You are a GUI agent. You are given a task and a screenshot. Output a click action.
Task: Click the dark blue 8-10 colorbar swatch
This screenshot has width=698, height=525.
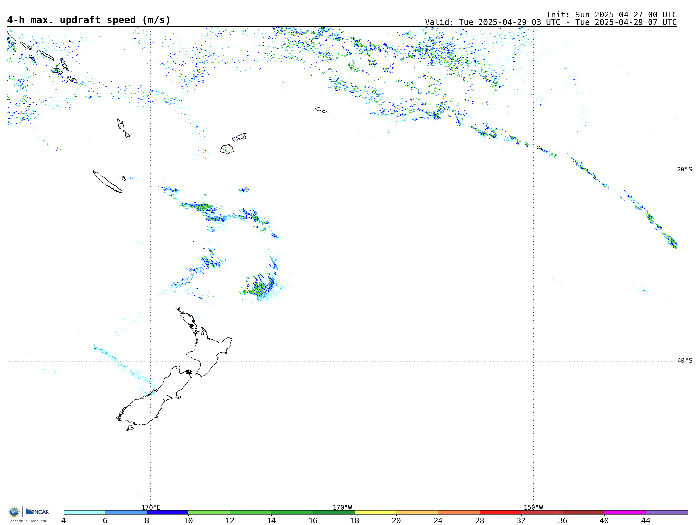[167, 513]
